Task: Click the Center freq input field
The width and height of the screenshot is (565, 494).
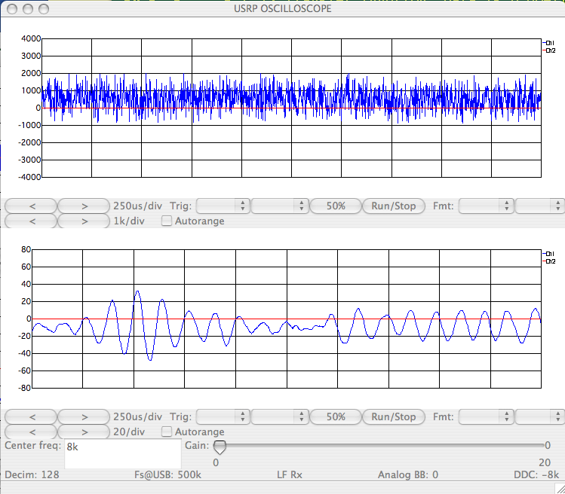Action: [122, 453]
